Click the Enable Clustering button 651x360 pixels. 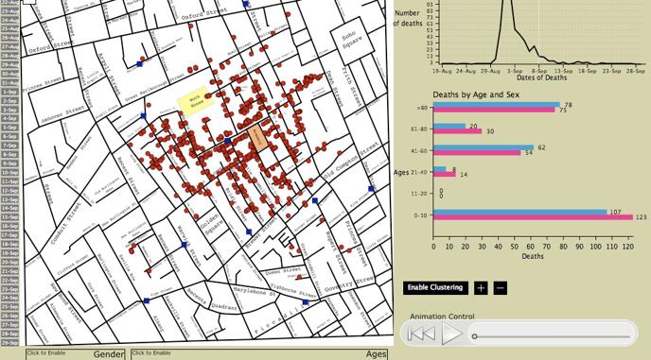click(435, 288)
